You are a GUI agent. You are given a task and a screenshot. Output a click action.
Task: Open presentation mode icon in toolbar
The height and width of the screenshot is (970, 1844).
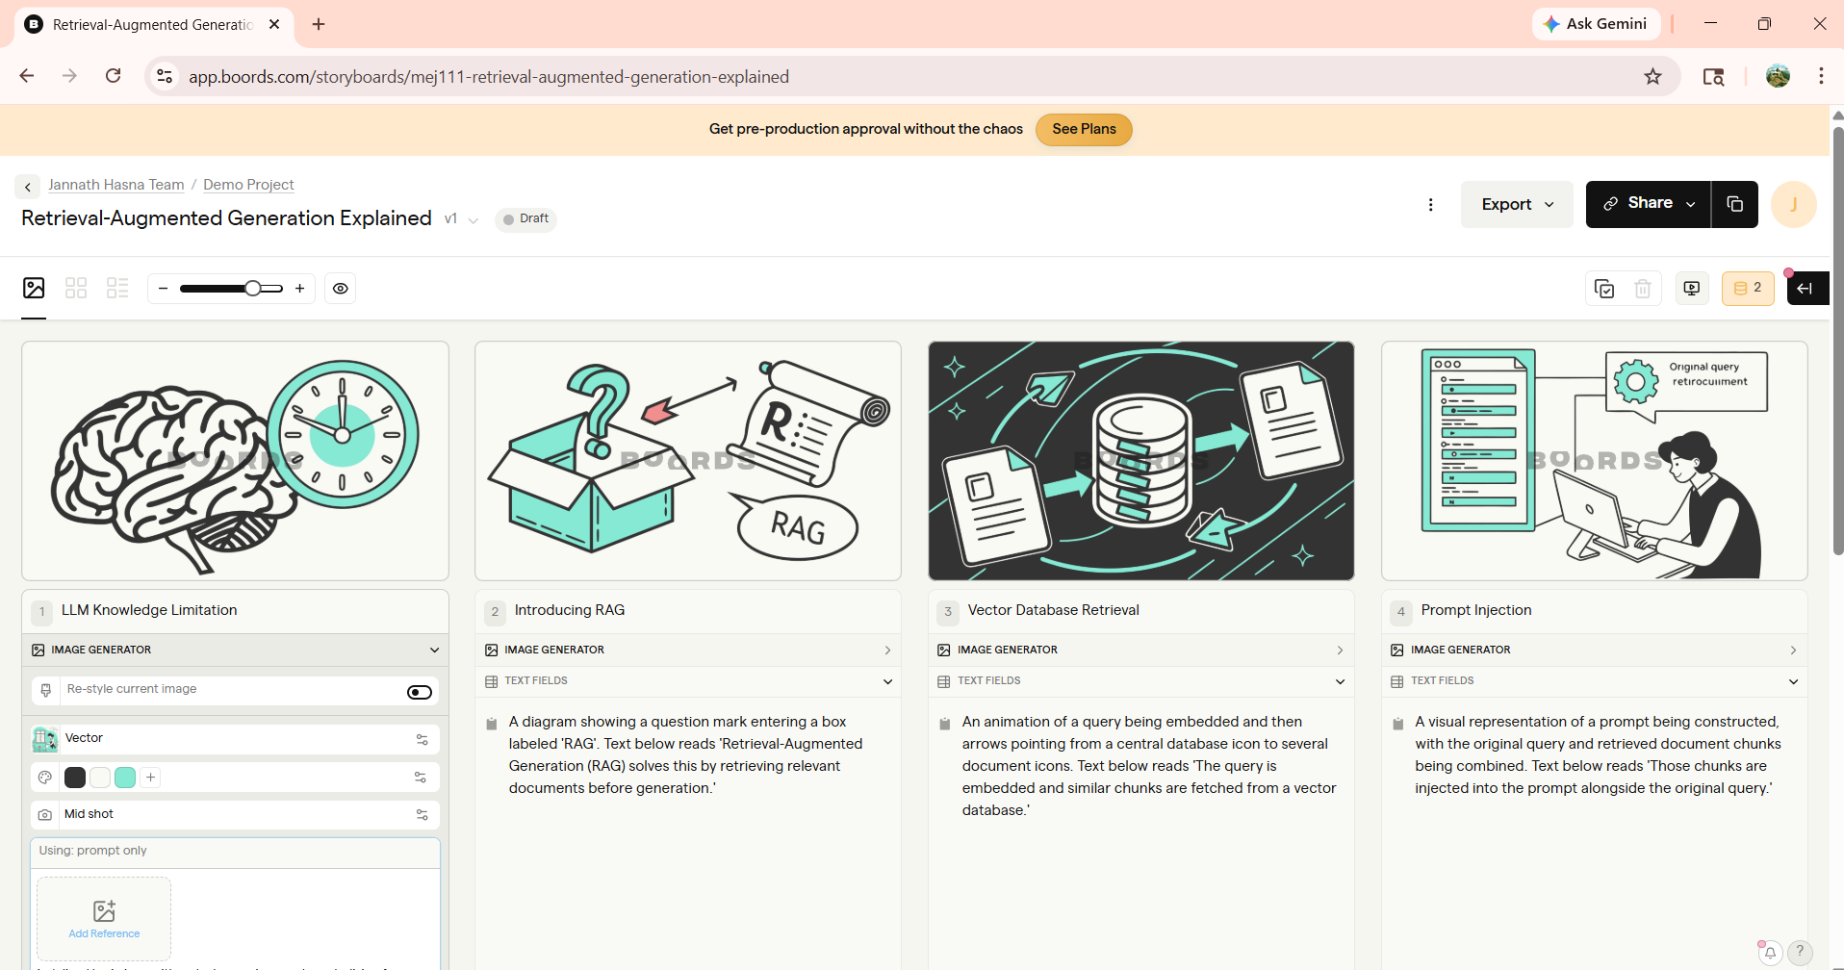(1692, 288)
